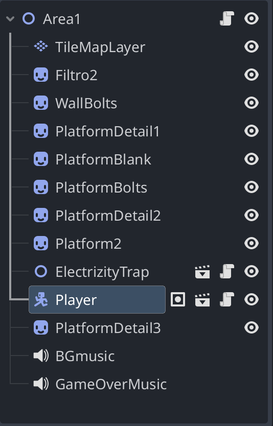
Task: Select the Platform2 node
Action: coord(88,244)
